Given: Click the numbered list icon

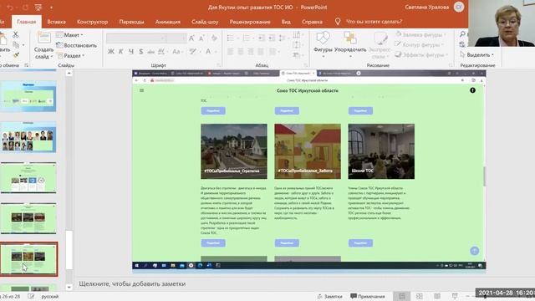Looking at the screenshot, I should pyautogui.click(x=247, y=38).
